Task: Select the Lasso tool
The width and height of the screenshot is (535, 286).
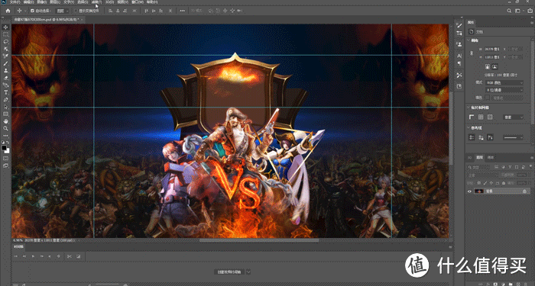Action: coord(5,42)
